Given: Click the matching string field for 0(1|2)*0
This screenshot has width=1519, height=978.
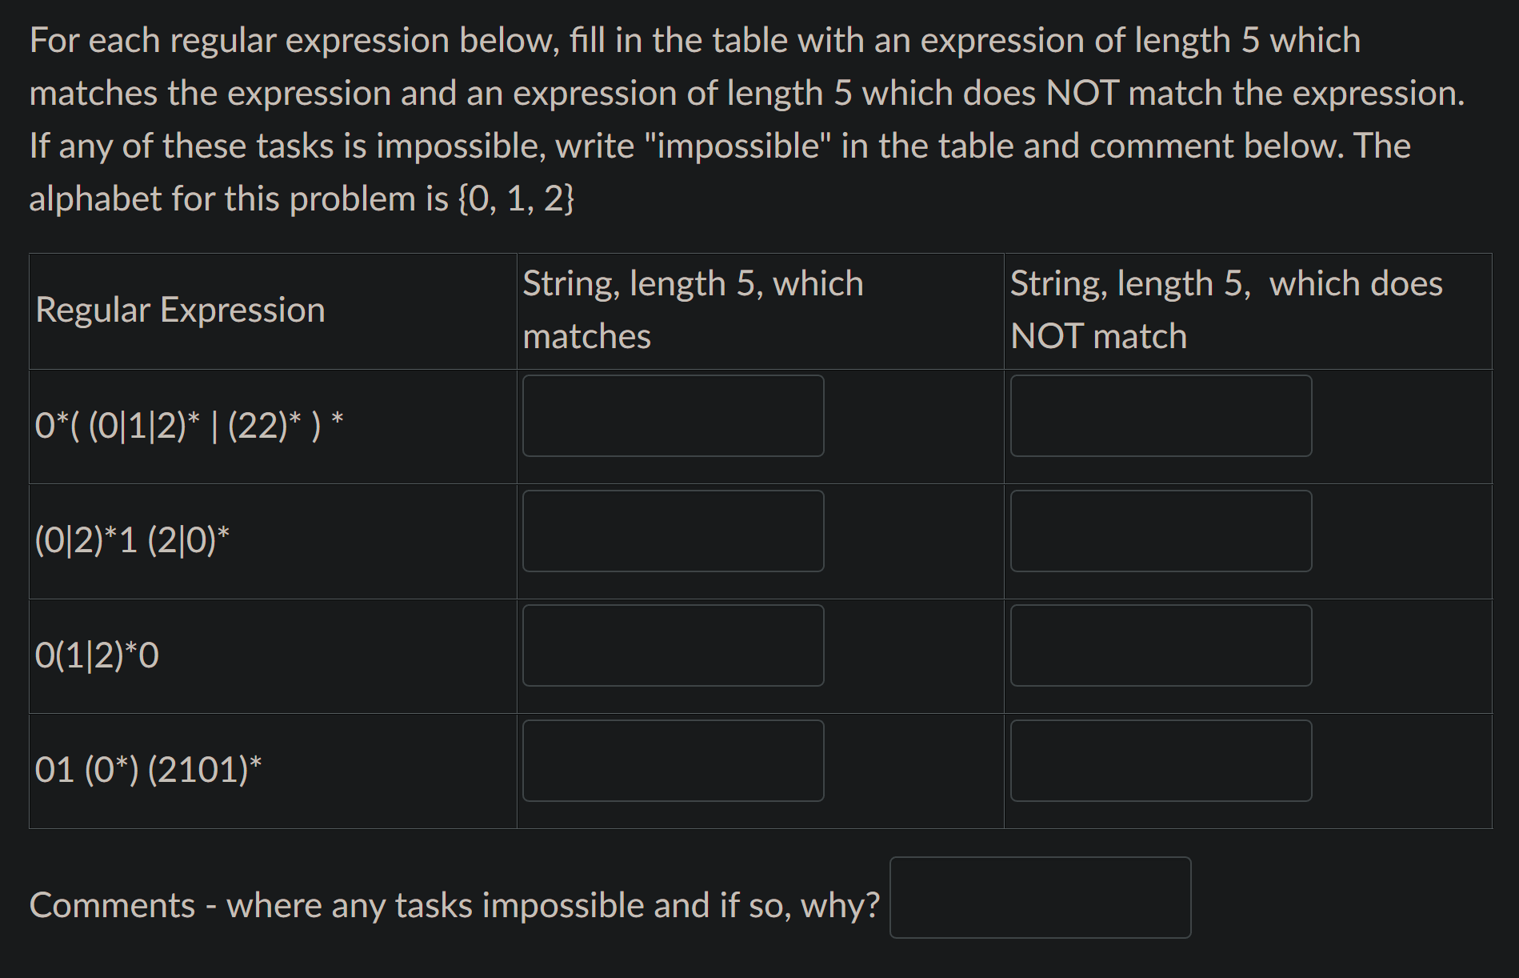Looking at the screenshot, I should (673, 645).
